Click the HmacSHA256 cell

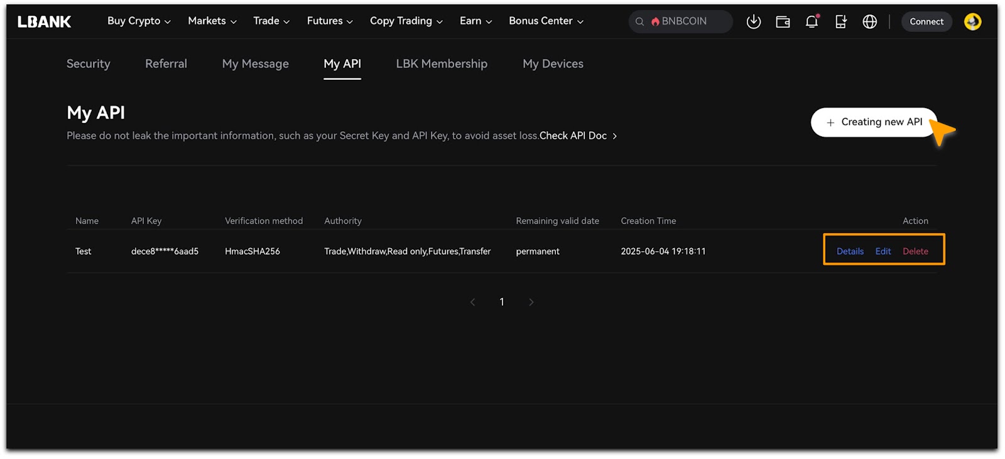(x=253, y=251)
